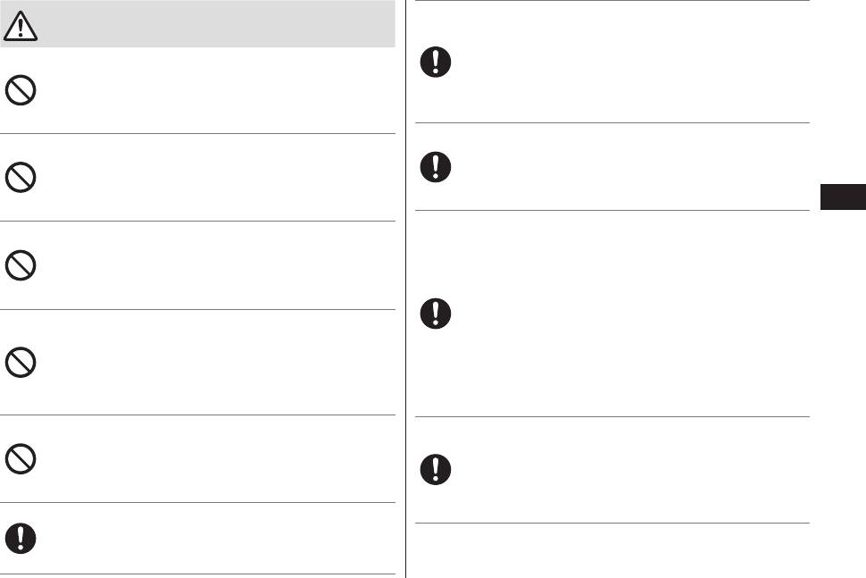This screenshot has width=866, height=578.
Task: Click the topmost exclamation icon in right column
Action: point(436,62)
